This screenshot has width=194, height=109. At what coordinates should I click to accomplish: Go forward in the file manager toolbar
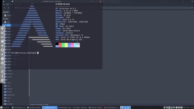tap(8, 8)
